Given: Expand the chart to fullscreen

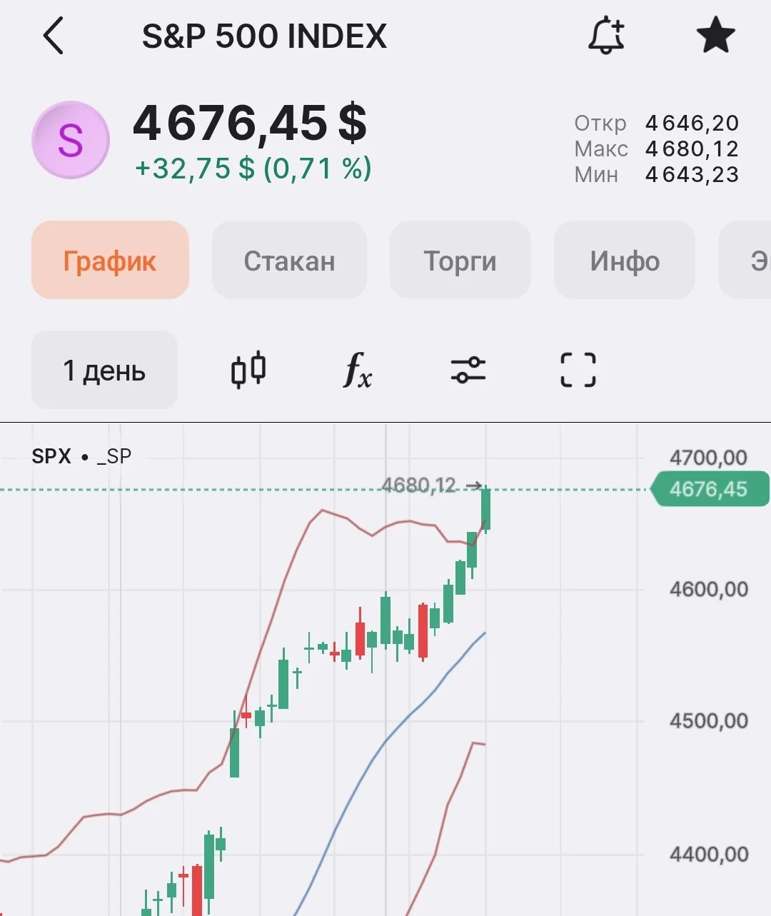Looking at the screenshot, I should tap(578, 370).
